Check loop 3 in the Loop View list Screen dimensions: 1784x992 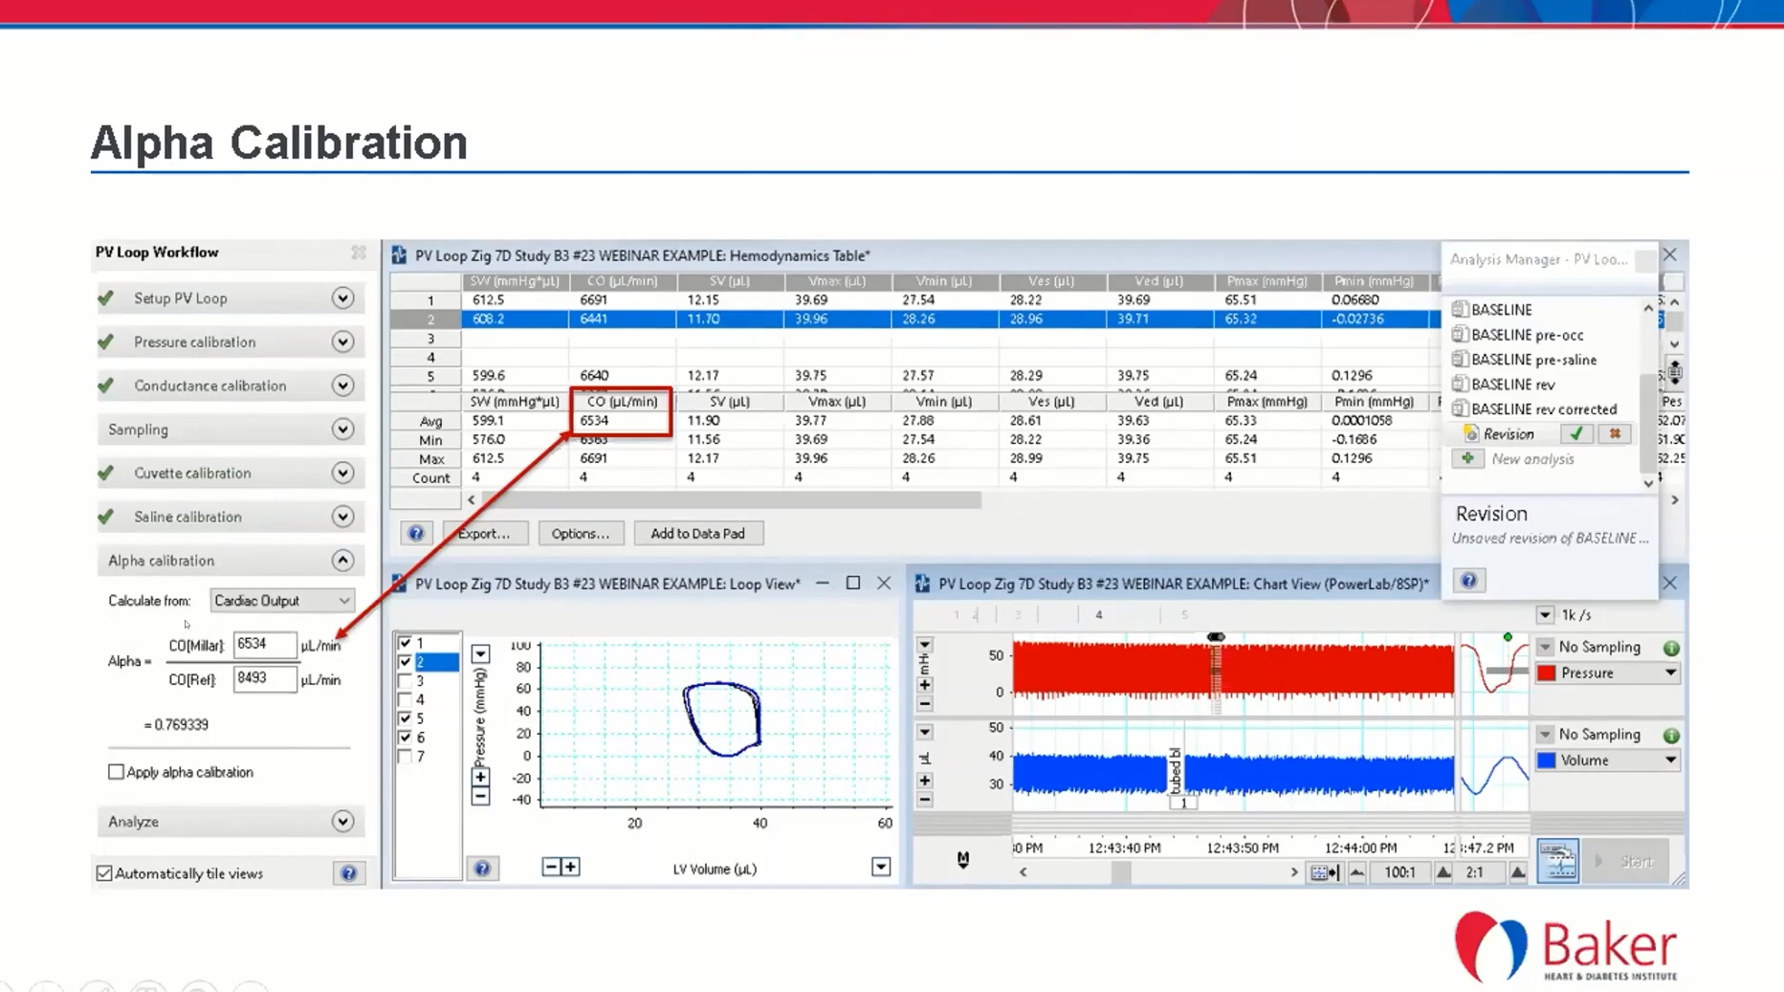(406, 681)
